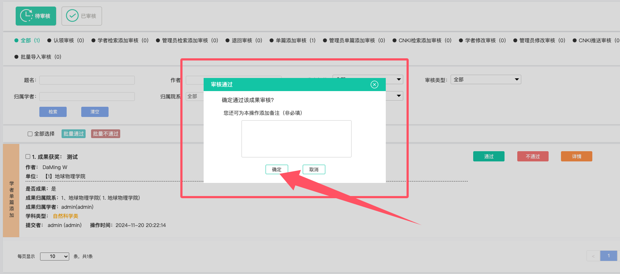Click the 批量不通过 button
Image resolution: width=620 pixels, height=274 pixels.
pos(106,134)
